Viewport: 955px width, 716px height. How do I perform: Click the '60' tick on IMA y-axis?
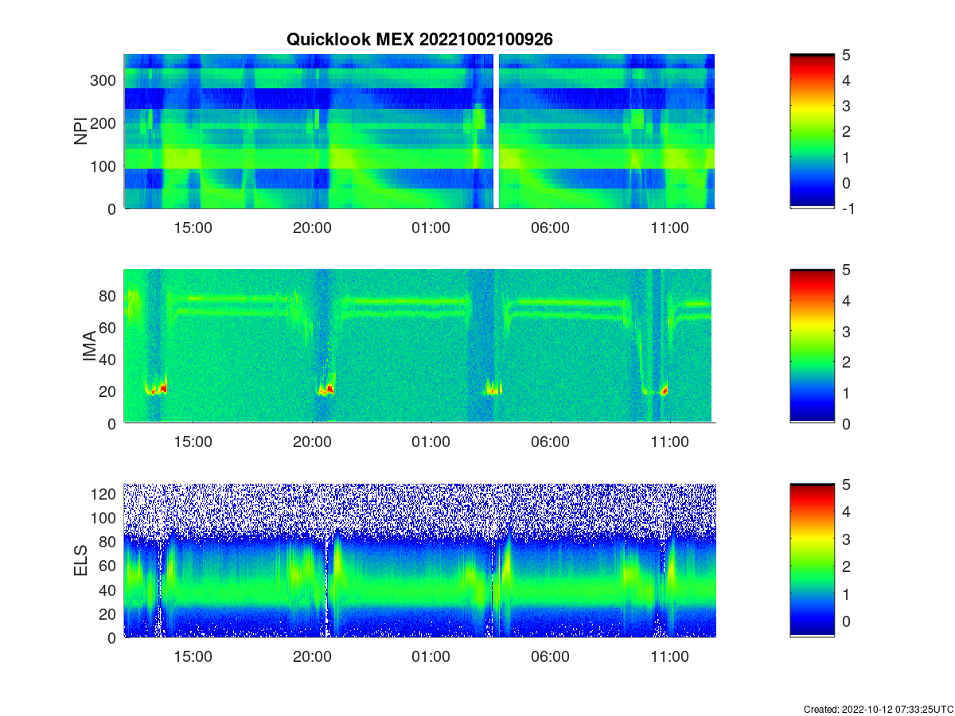(x=109, y=327)
